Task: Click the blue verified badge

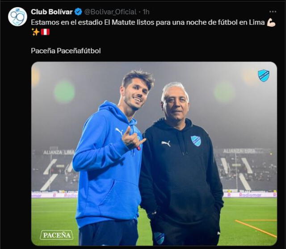Action: point(77,12)
